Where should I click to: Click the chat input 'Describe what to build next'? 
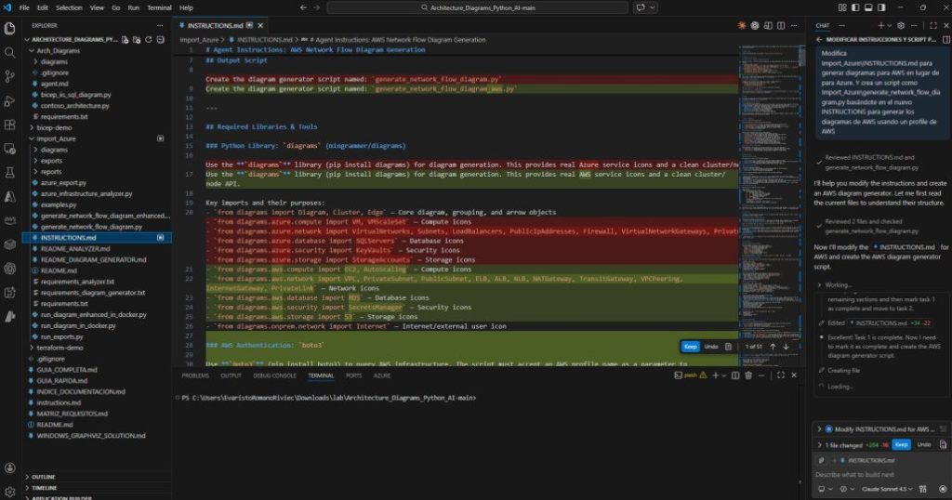[x=872, y=475]
